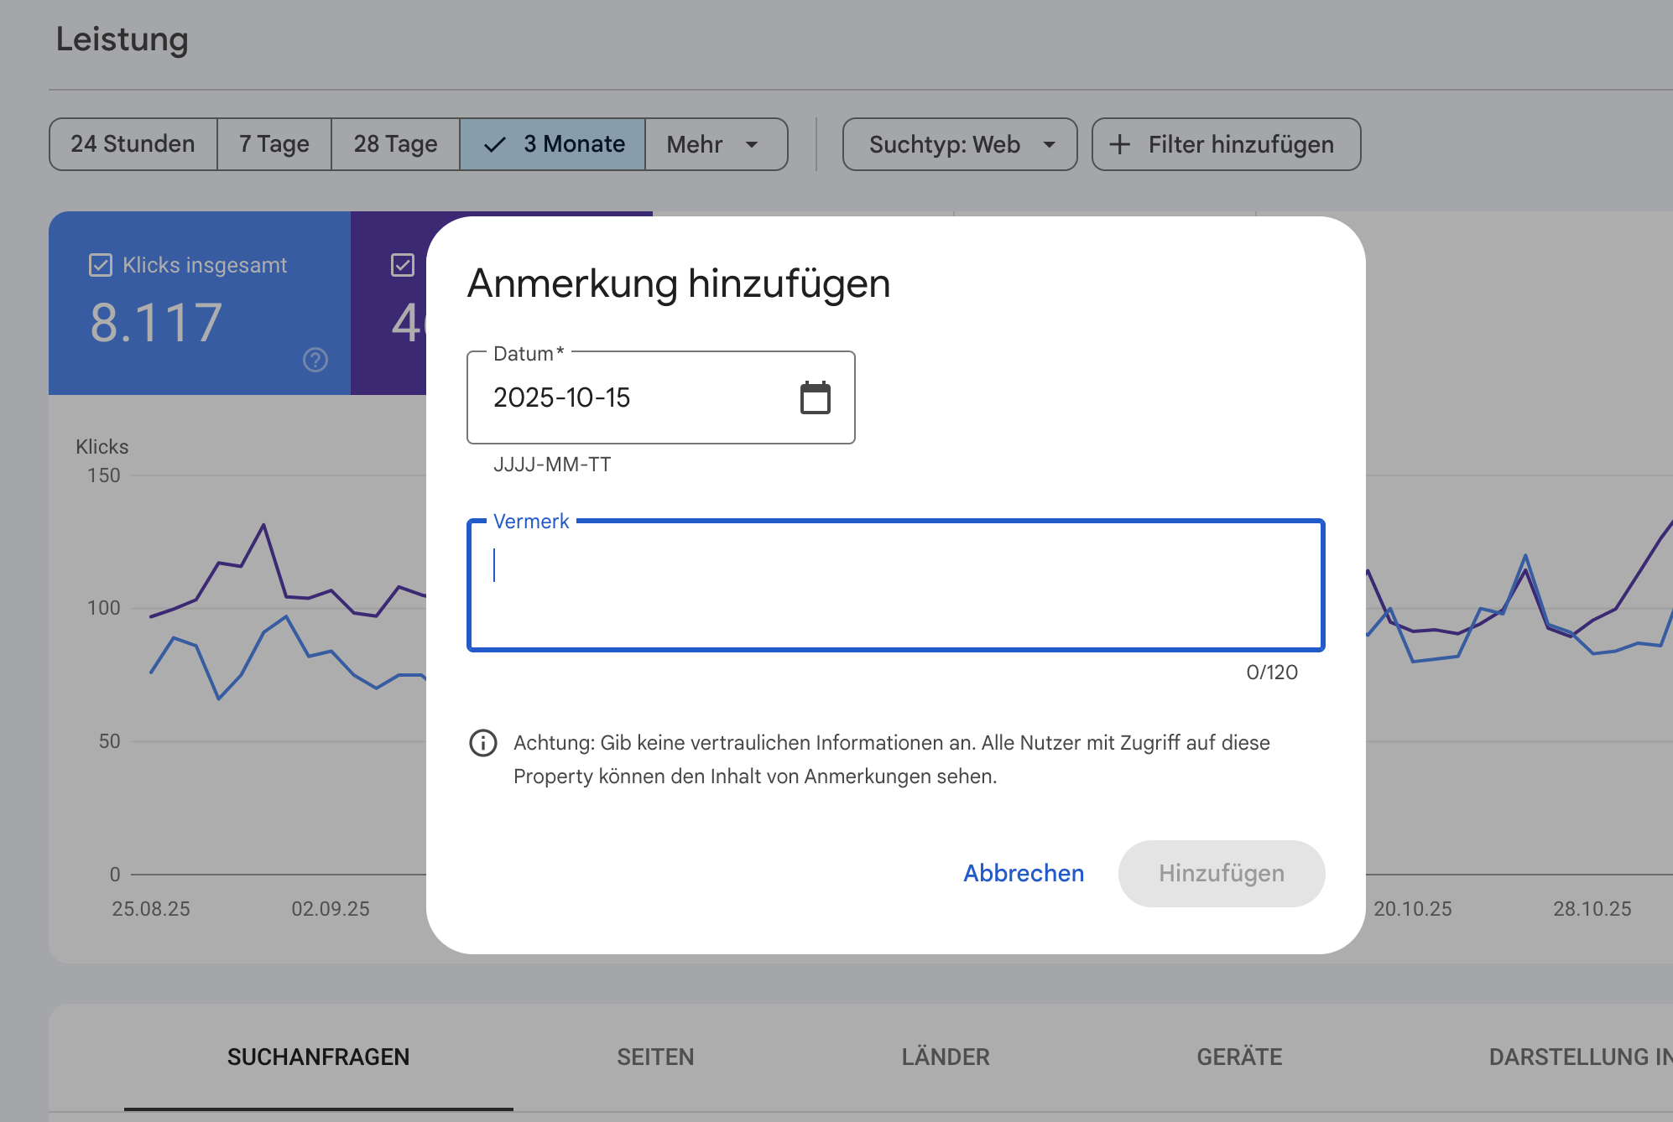Click the help icon on the Klicks insgesamt card
This screenshot has width=1673, height=1122.
315,360
